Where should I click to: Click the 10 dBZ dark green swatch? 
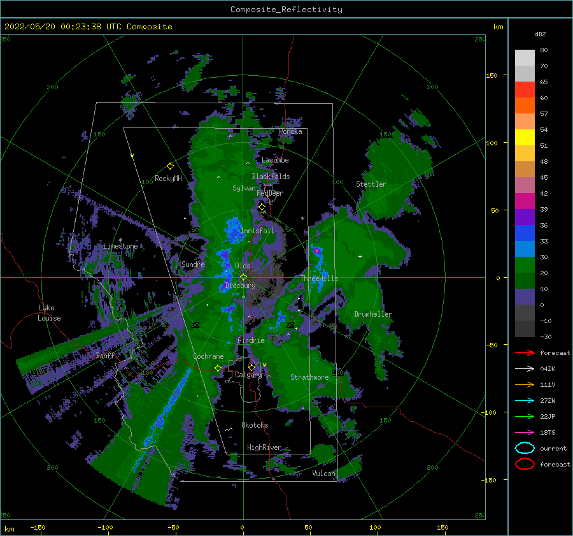(x=525, y=280)
